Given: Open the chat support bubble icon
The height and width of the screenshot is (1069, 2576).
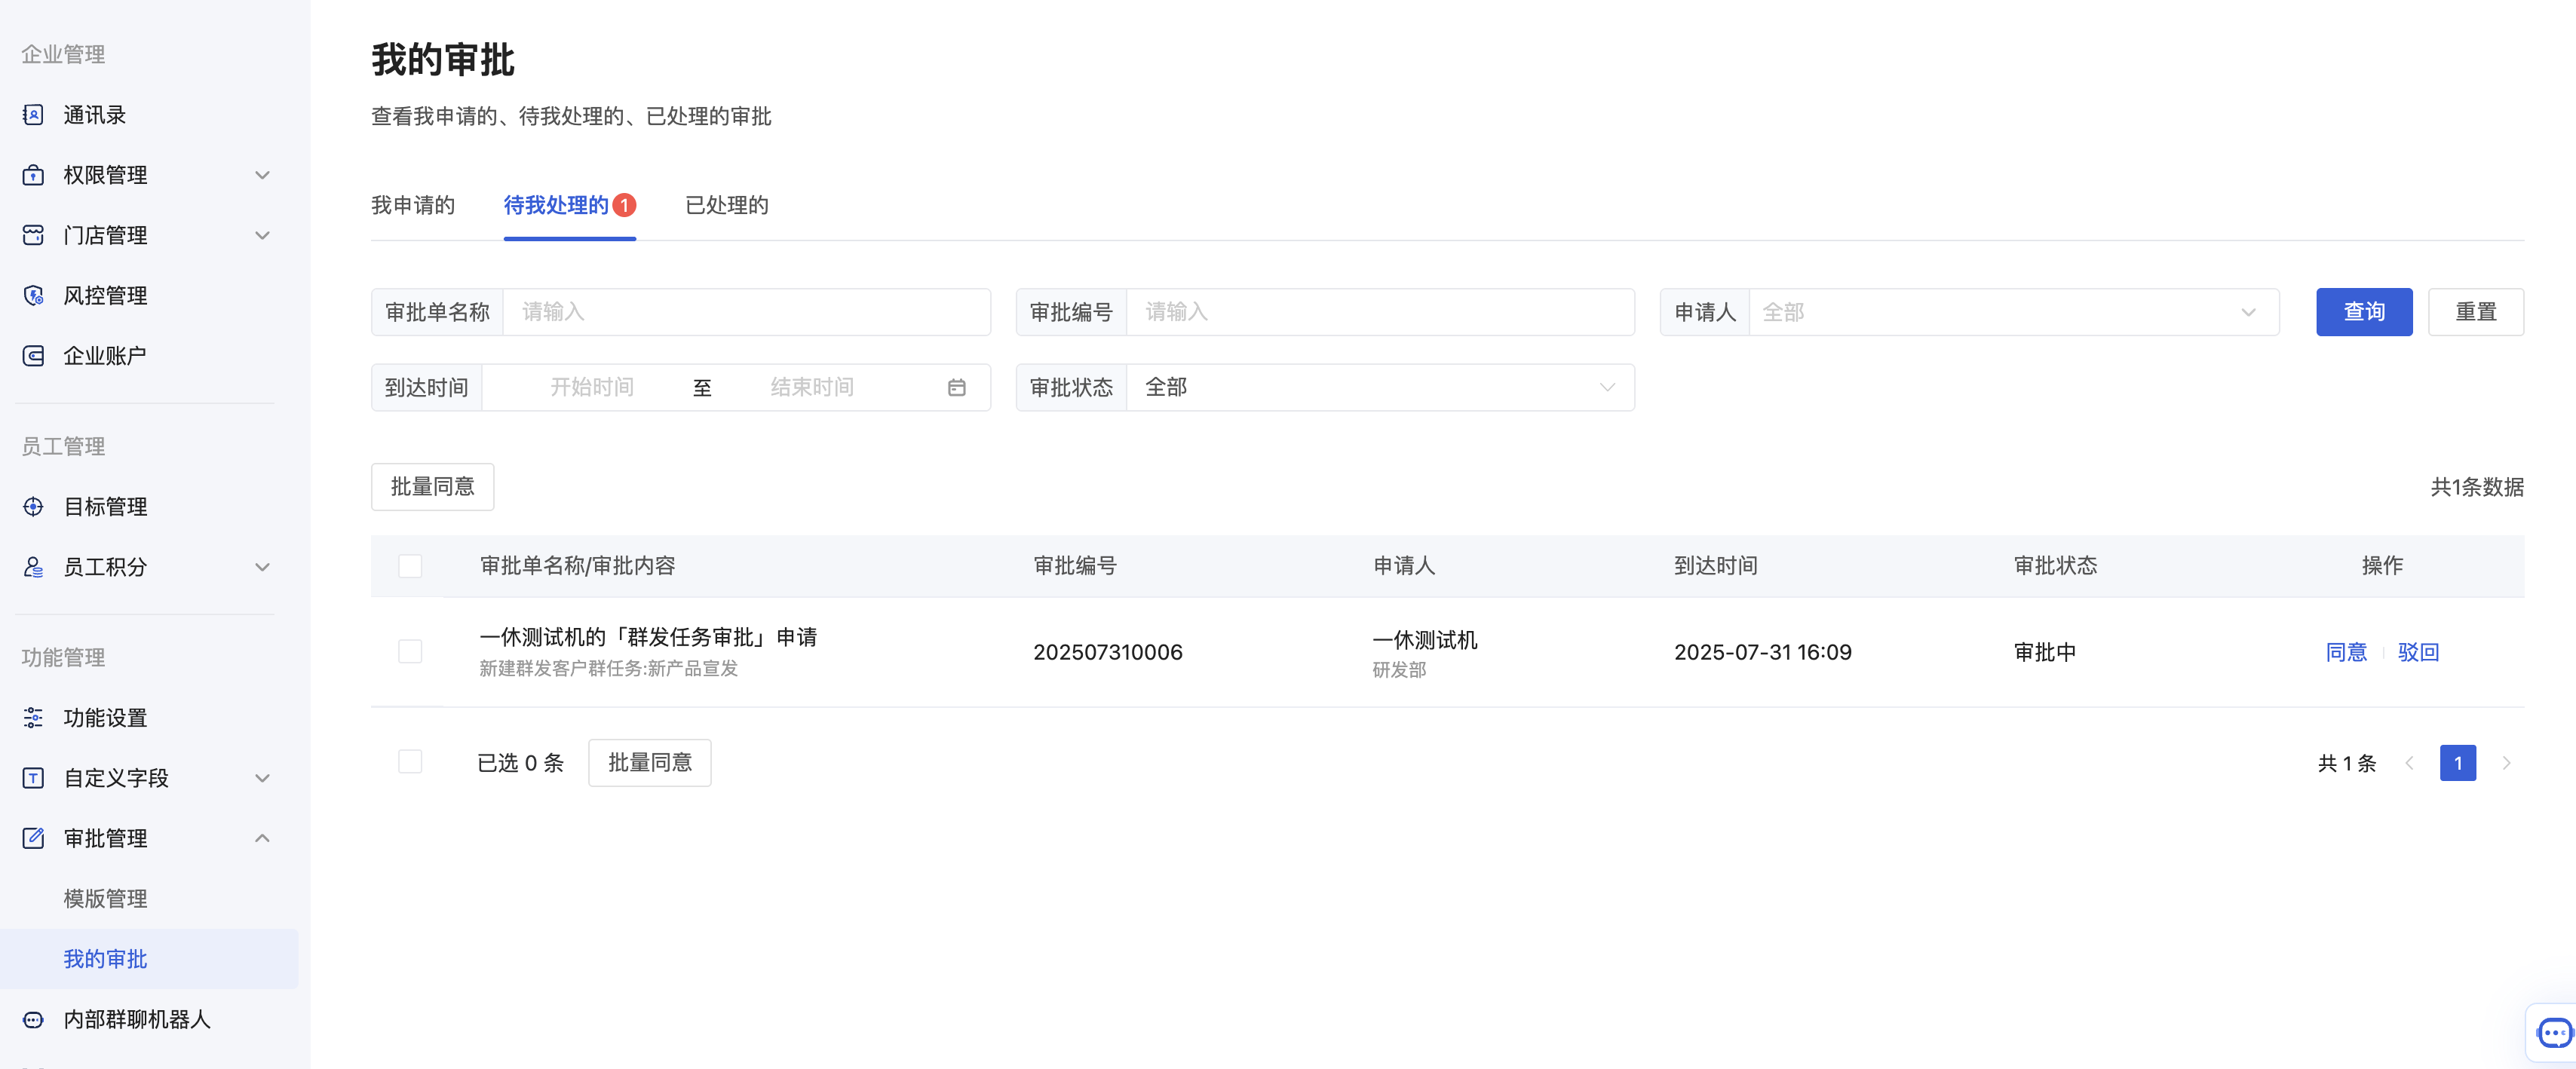Looking at the screenshot, I should 2555,1032.
